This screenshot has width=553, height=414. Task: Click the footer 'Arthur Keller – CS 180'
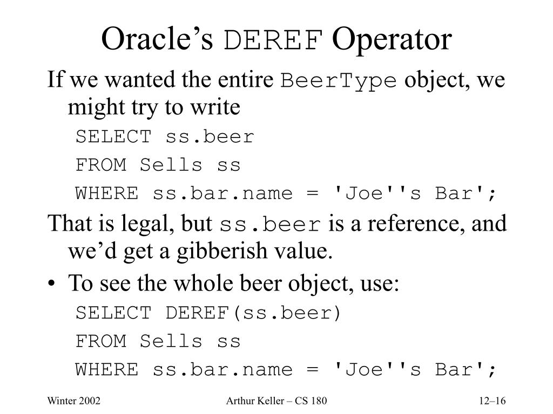[x=276, y=401]
